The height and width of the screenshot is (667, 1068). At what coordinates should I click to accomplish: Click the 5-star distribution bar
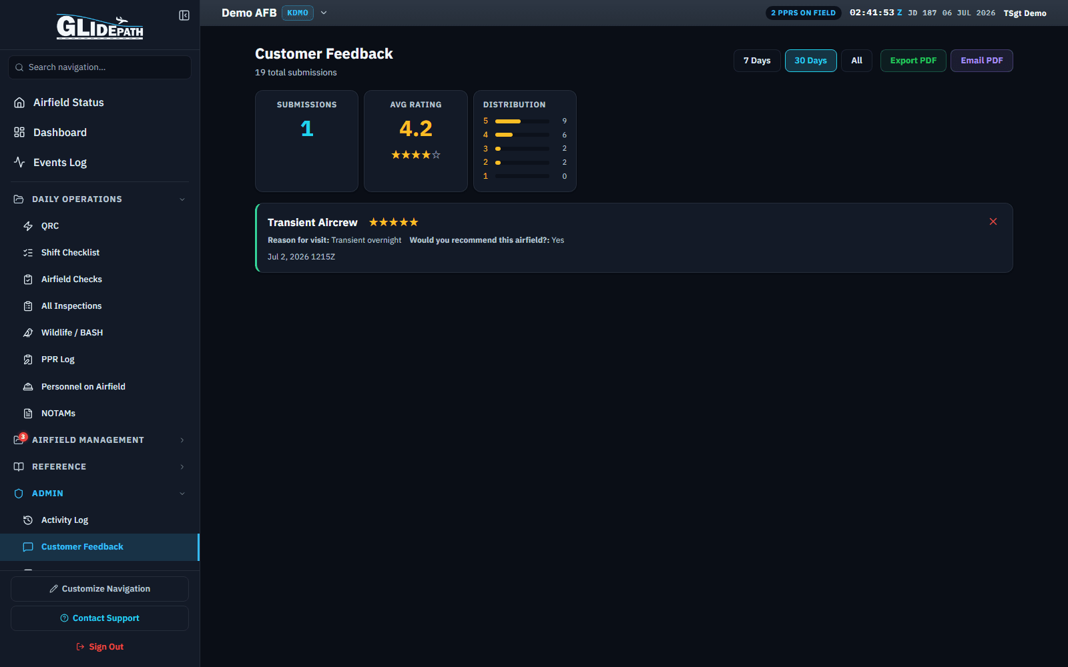pyautogui.click(x=522, y=121)
